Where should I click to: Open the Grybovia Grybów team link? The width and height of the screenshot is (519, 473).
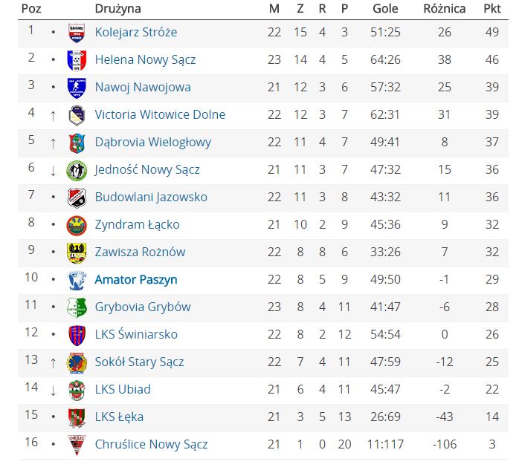143,307
